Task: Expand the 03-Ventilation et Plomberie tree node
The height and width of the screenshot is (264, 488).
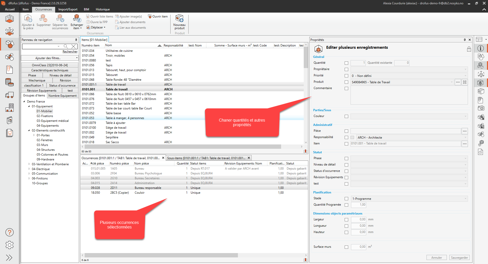Action: 29,164
